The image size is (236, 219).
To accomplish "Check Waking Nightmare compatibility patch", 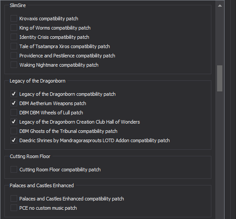I will [x=14, y=65].
